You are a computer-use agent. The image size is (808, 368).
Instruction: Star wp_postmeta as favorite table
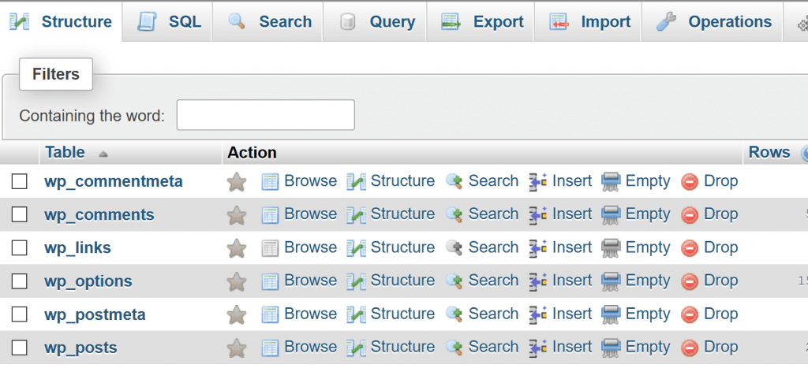[237, 314]
